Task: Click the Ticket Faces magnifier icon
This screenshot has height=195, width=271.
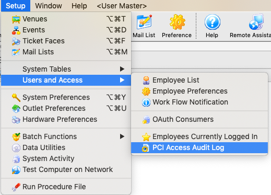Action: (x=16, y=41)
